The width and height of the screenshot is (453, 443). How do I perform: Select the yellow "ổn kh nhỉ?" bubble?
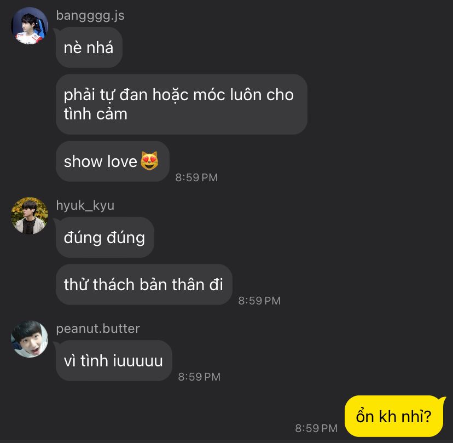click(x=394, y=416)
